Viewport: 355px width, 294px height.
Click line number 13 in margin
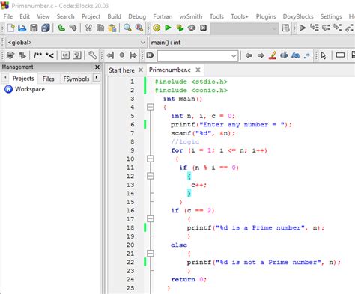pos(130,185)
